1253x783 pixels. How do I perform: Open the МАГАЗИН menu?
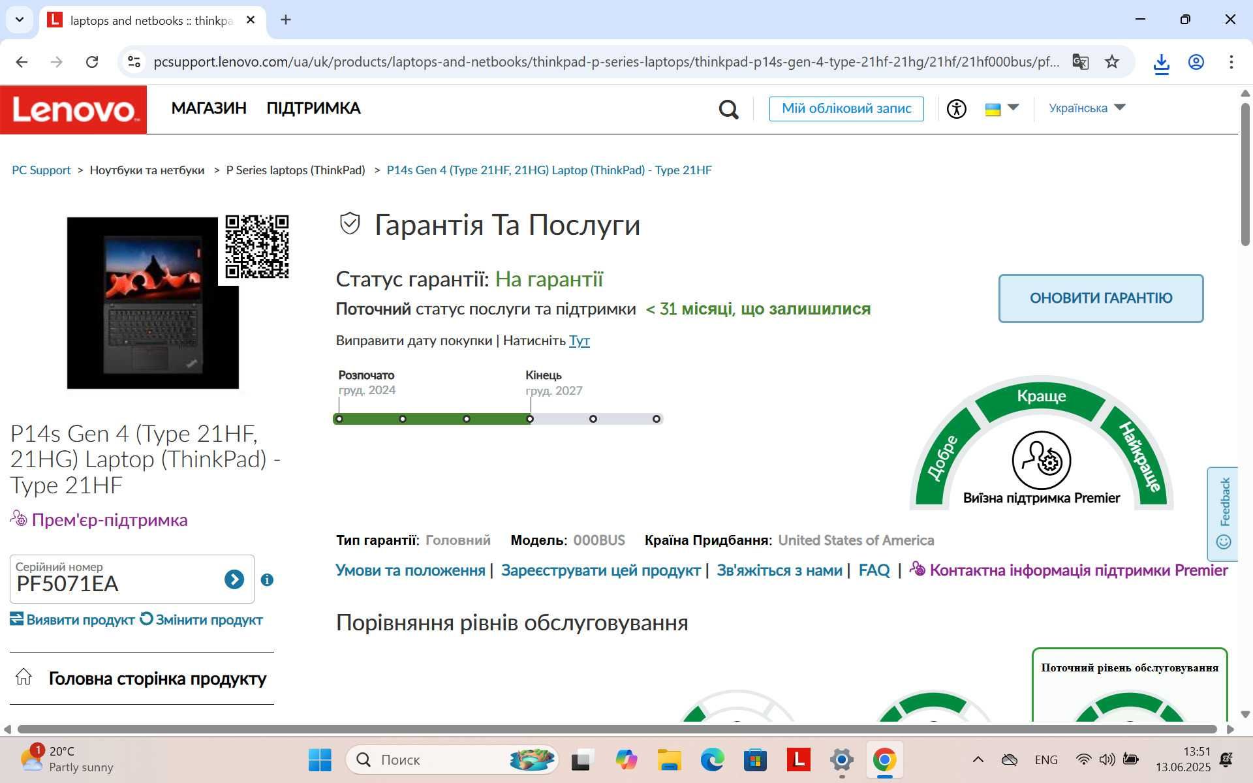click(209, 108)
